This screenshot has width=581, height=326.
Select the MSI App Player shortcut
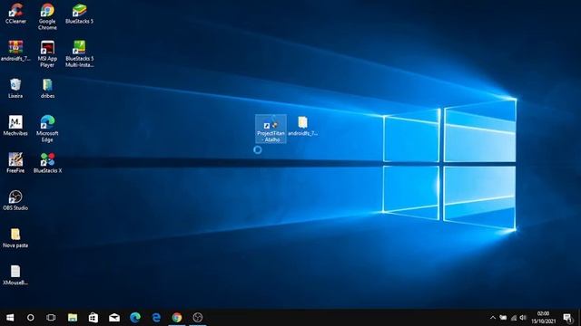(x=47, y=54)
